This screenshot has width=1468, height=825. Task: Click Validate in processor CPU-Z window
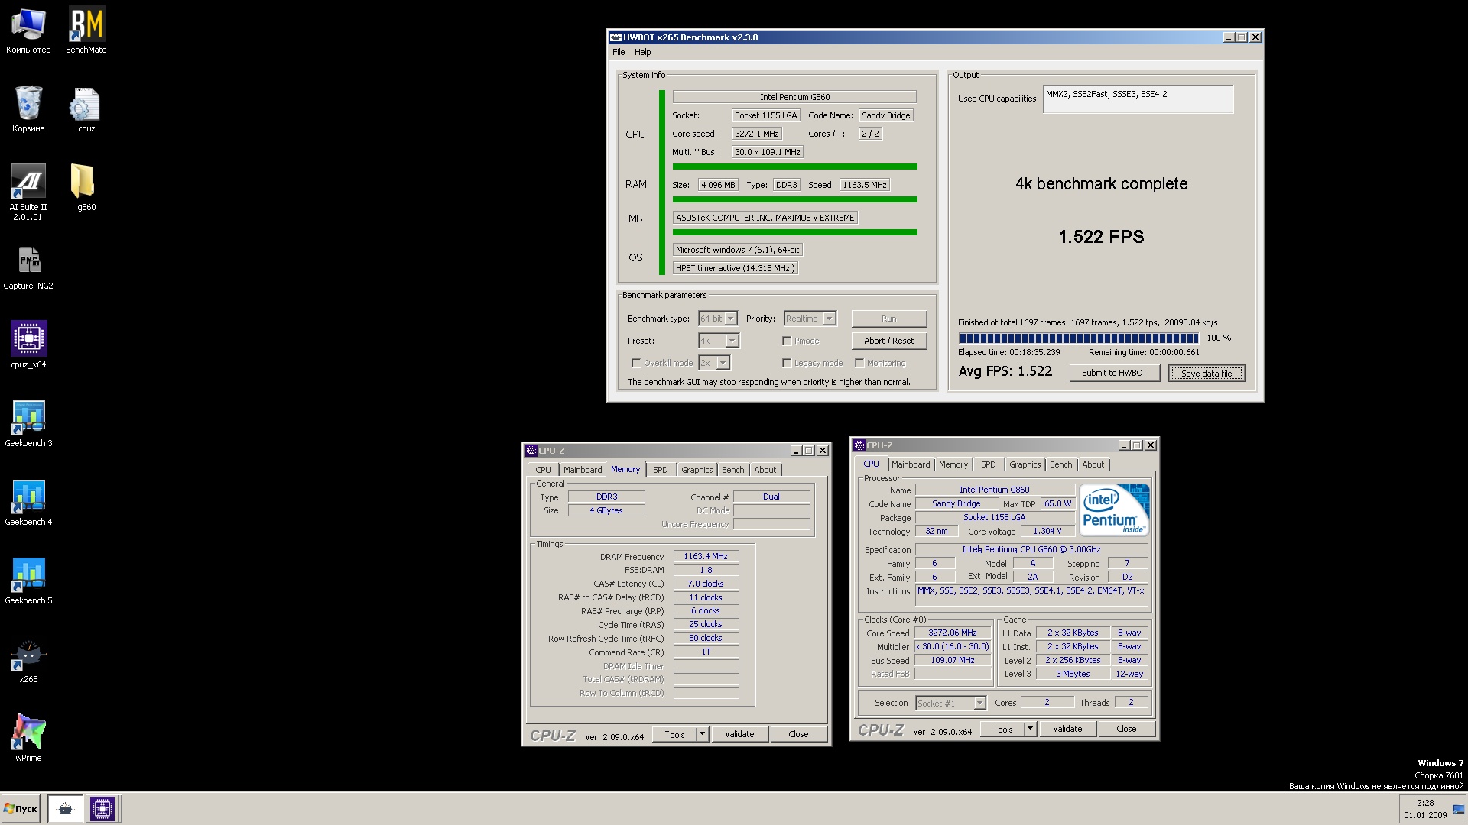pyautogui.click(x=1067, y=729)
